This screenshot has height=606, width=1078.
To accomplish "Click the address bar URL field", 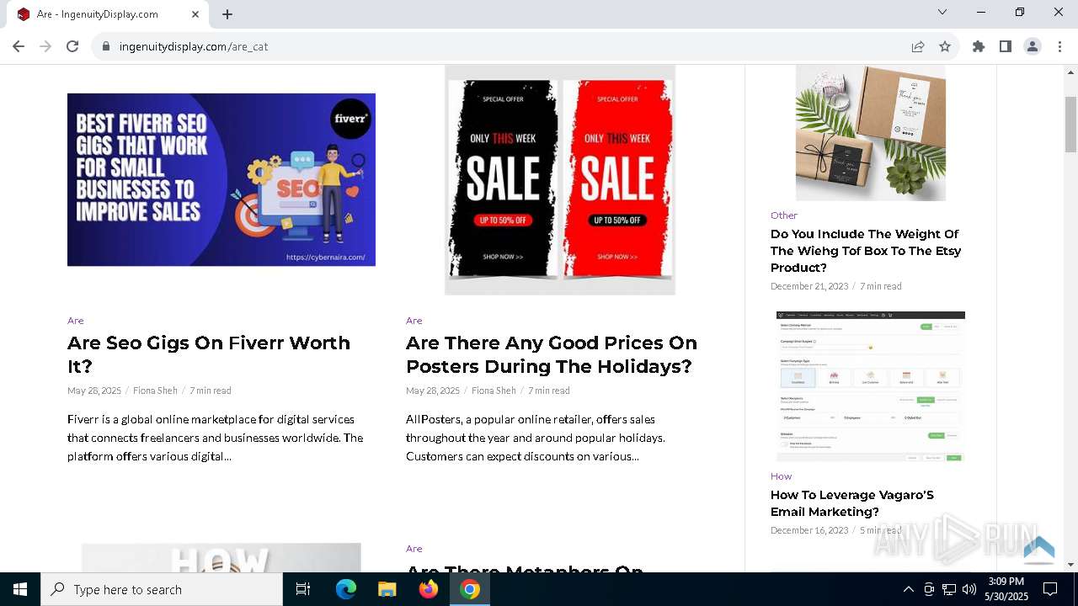I will point(505,46).
